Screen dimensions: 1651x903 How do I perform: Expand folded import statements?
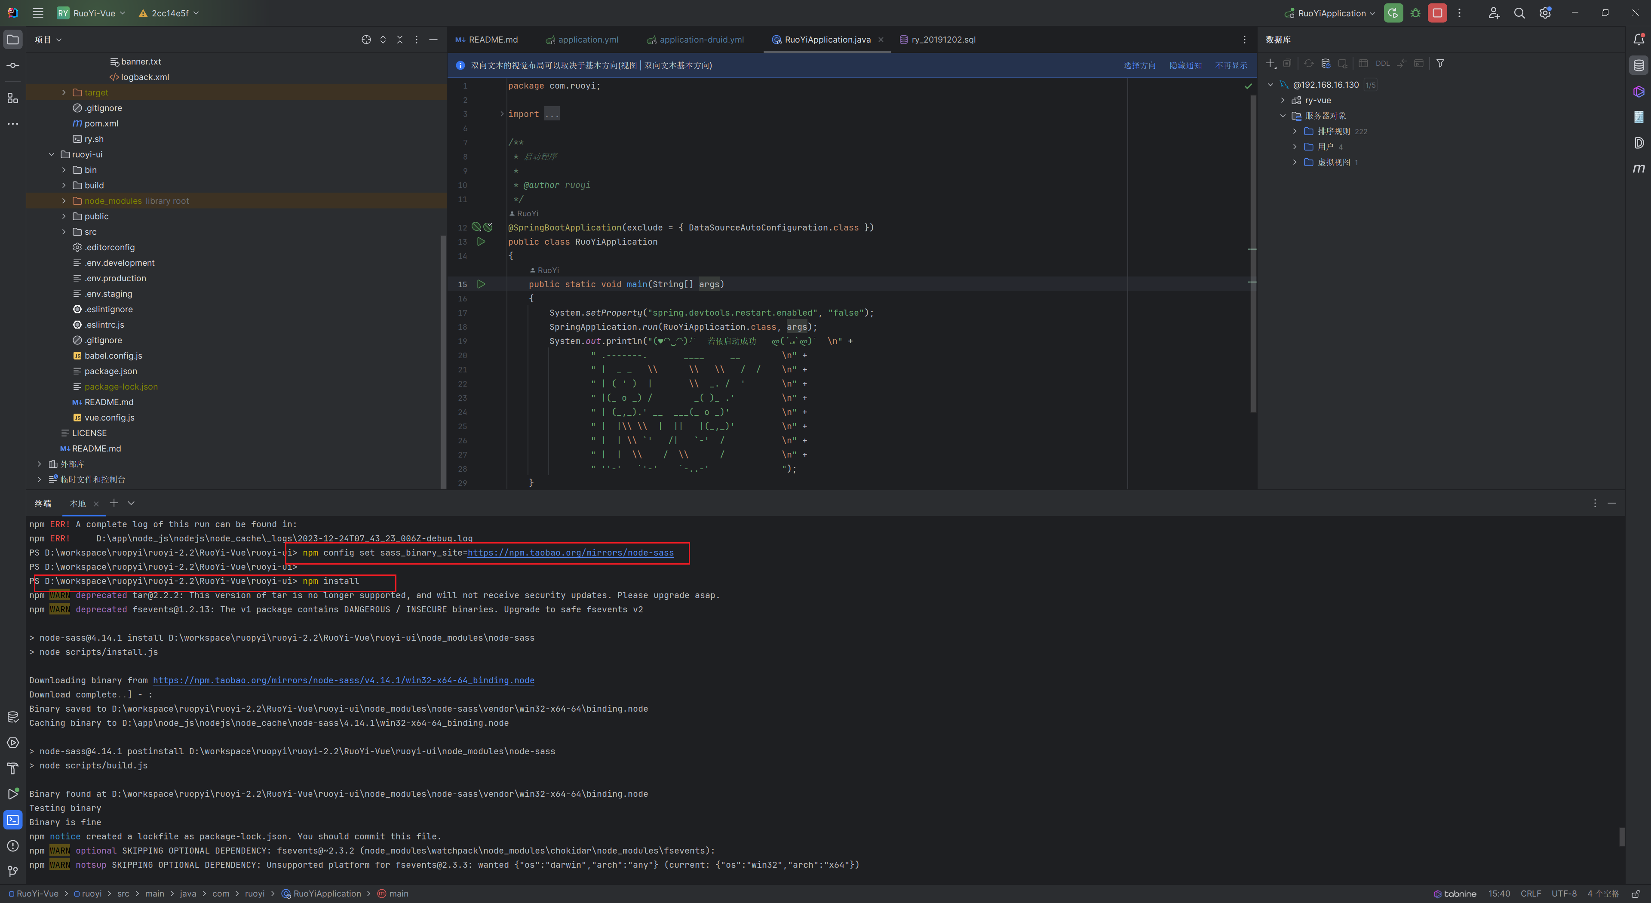tap(502, 114)
